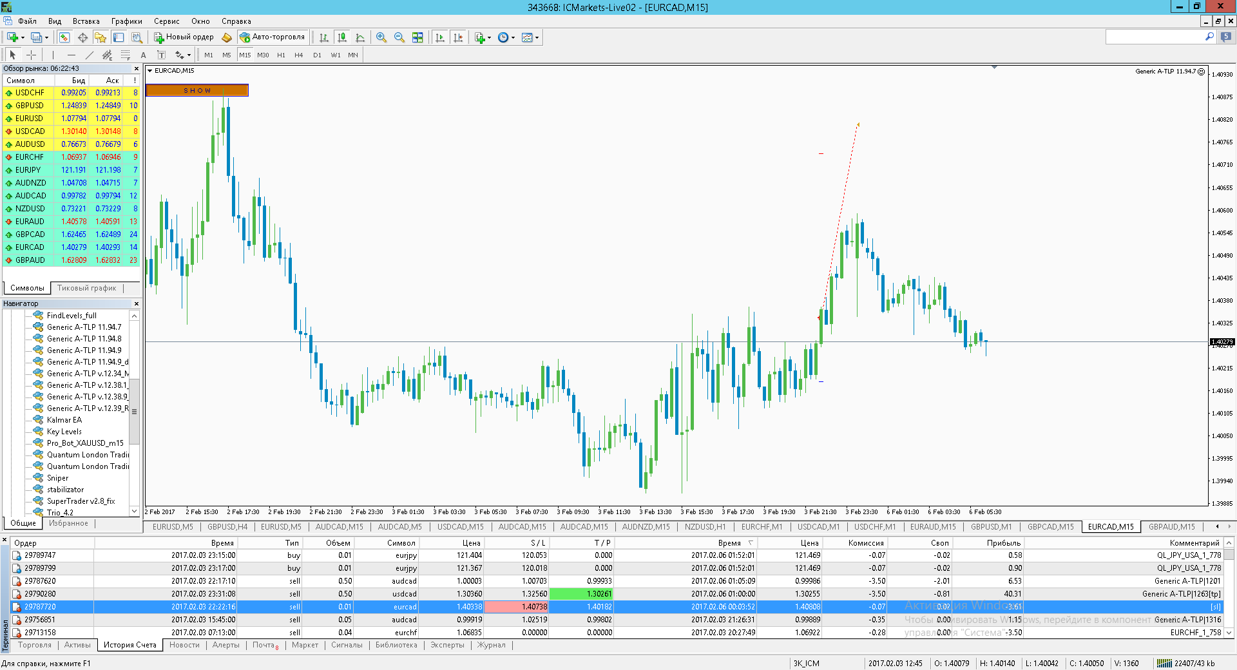Switch timeframe to M5

tap(227, 55)
